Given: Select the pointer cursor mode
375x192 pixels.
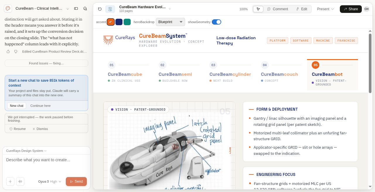Looking at the screenshot, I should click(x=258, y=9).
